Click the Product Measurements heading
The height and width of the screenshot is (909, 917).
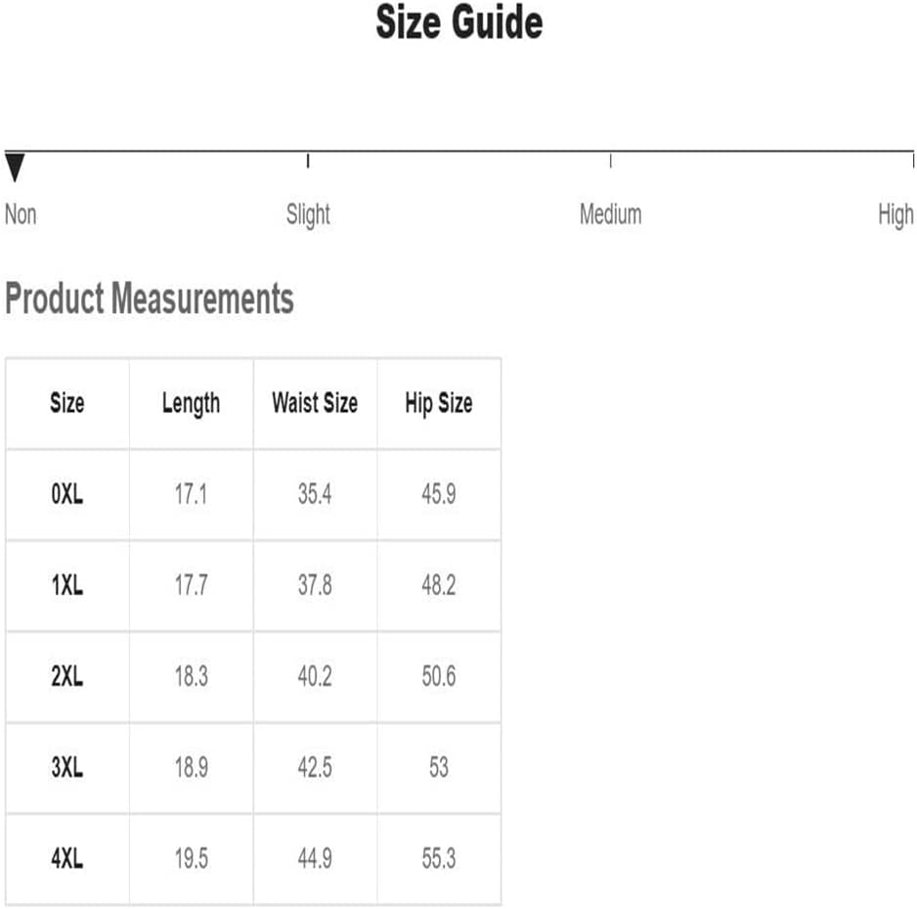tap(150, 298)
